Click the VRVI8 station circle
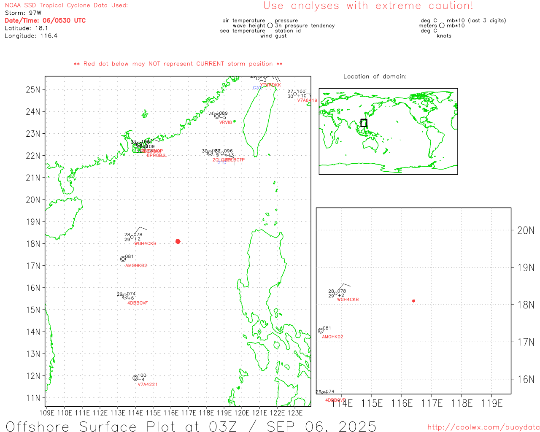 pyautogui.click(x=217, y=116)
